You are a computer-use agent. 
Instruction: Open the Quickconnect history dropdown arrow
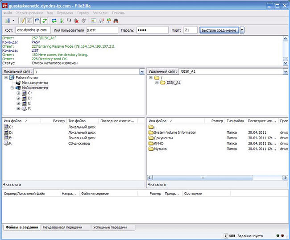[242, 30]
